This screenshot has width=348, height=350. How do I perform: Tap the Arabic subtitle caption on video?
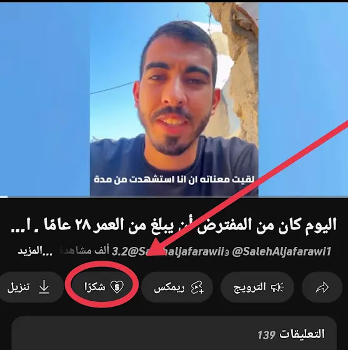pyautogui.click(x=174, y=179)
